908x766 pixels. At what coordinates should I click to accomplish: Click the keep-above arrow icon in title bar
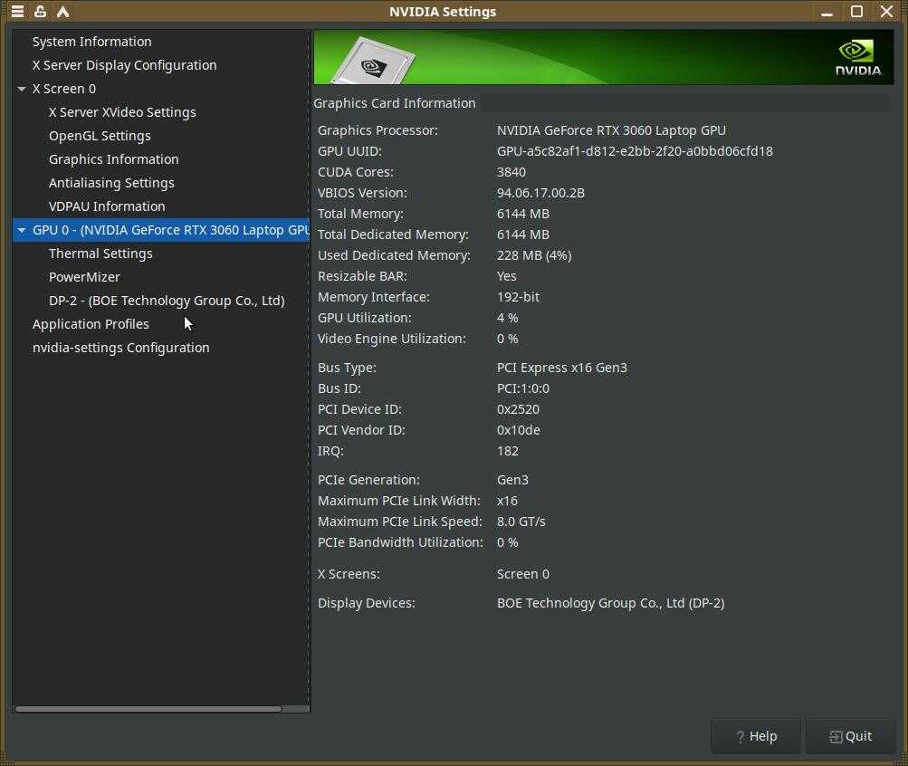(x=62, y=11)
